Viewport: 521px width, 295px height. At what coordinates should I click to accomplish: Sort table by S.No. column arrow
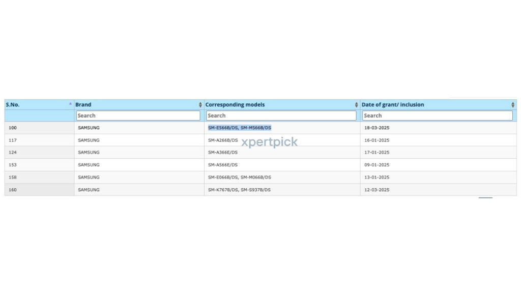tap(70, 104)
